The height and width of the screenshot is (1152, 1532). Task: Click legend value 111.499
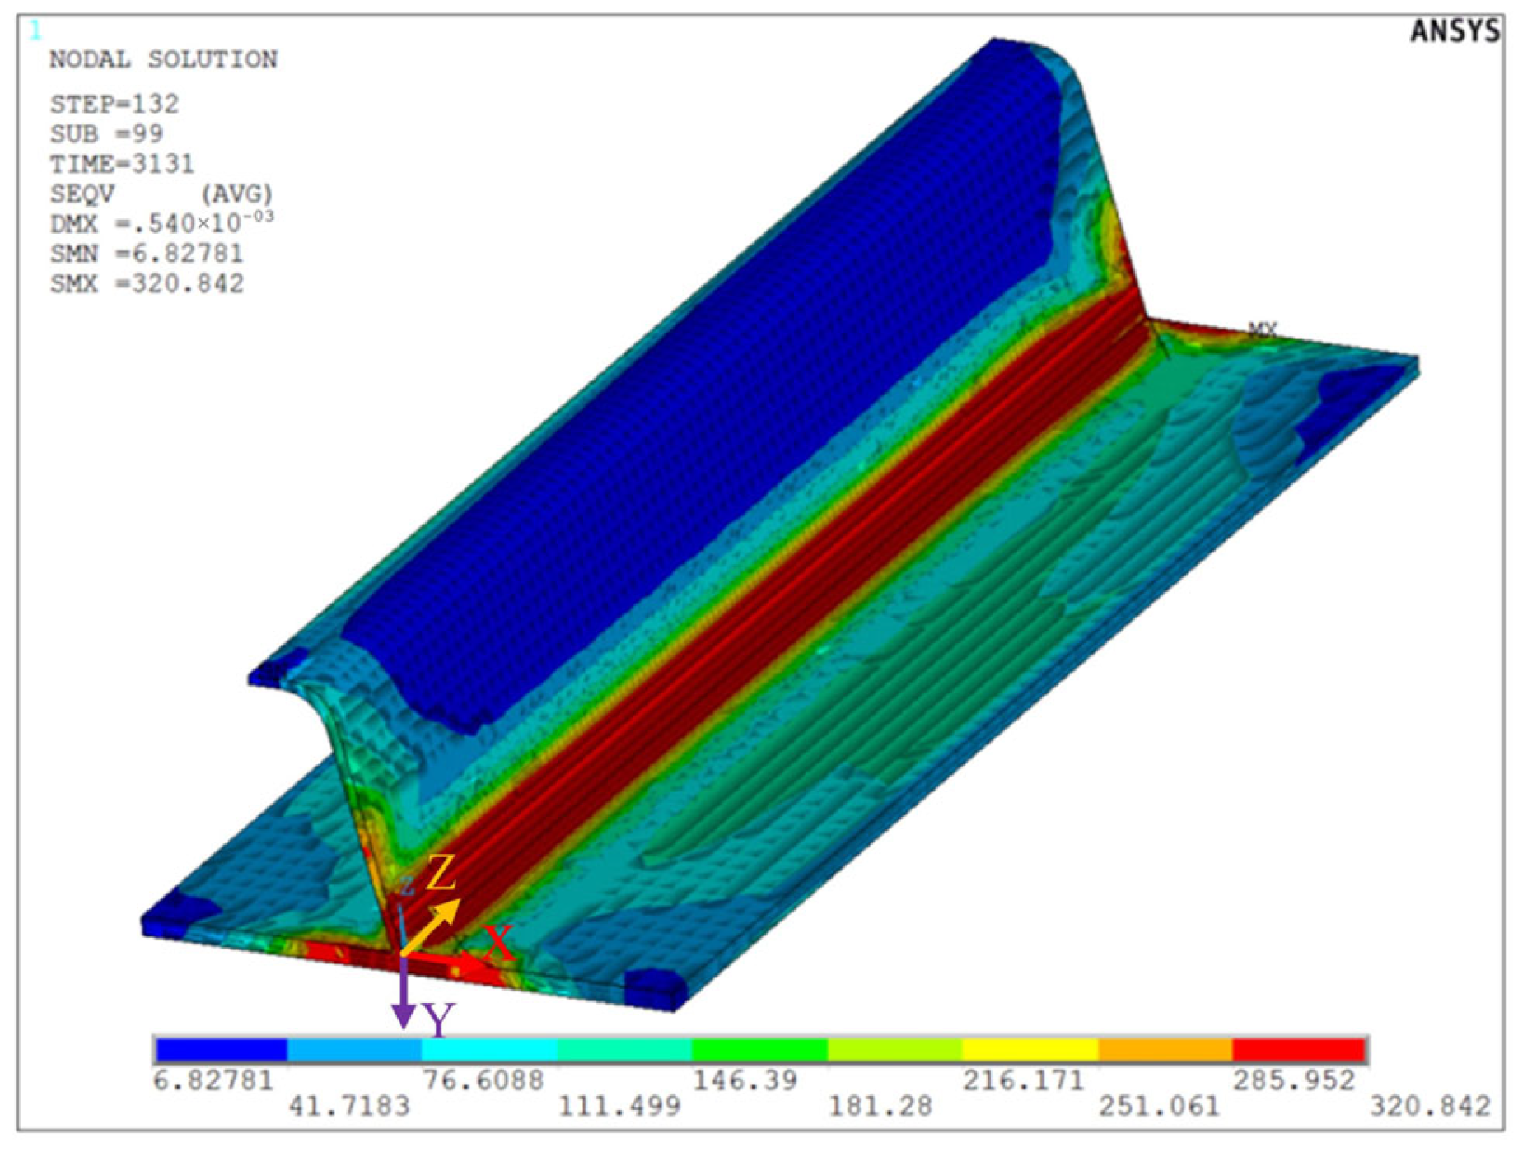[x=619, y=1106]
